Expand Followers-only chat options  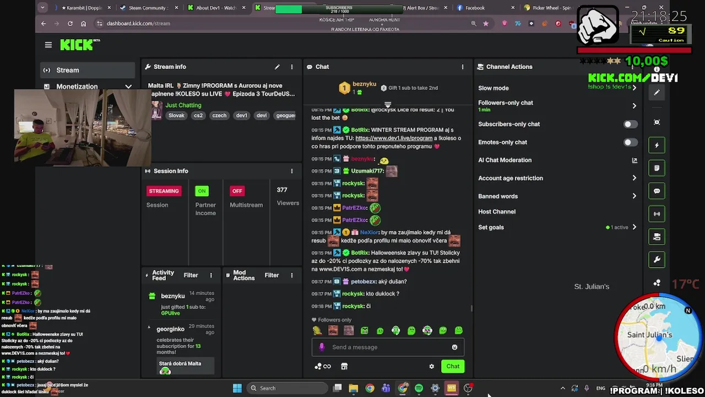tap(634, 106)
